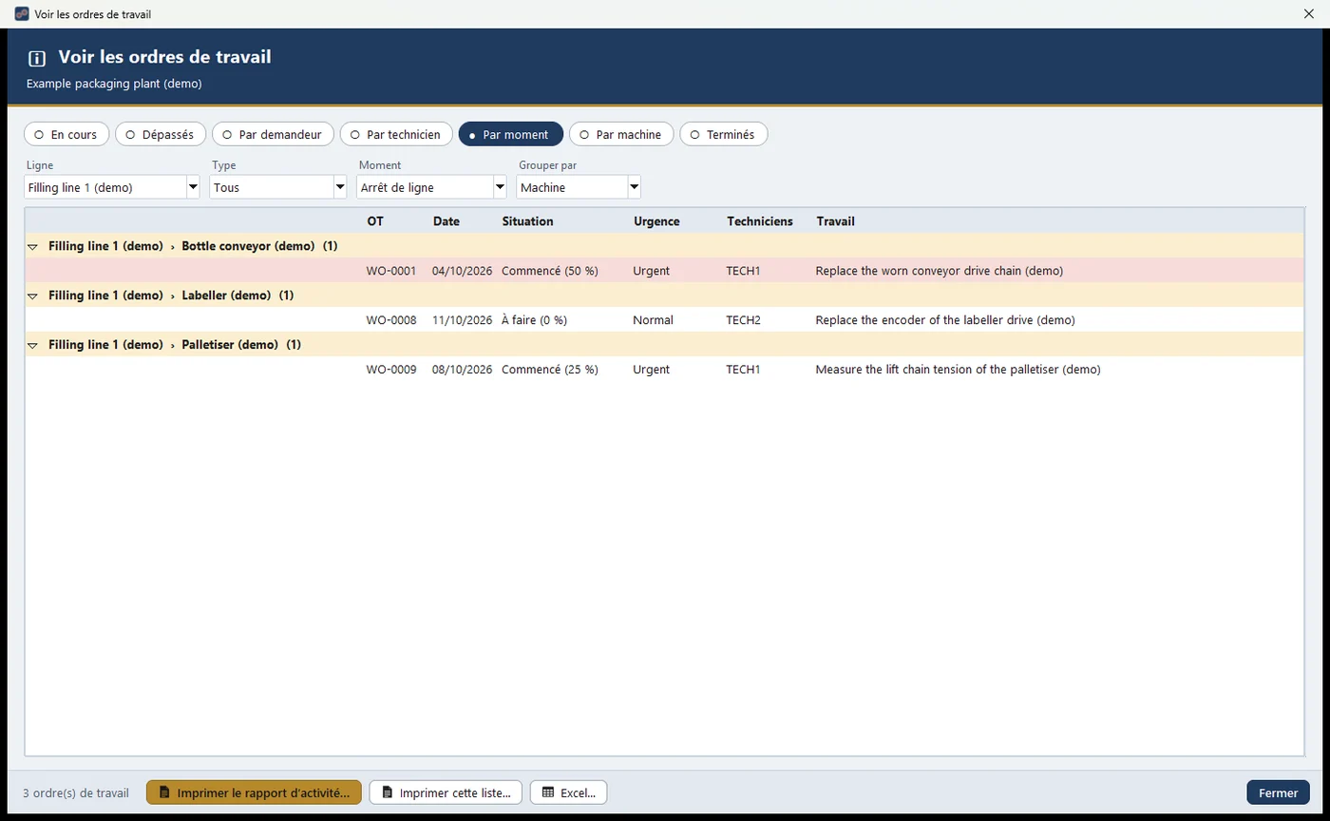
Task: Click the Techniciens column header
Action: (x=760, y=221)
